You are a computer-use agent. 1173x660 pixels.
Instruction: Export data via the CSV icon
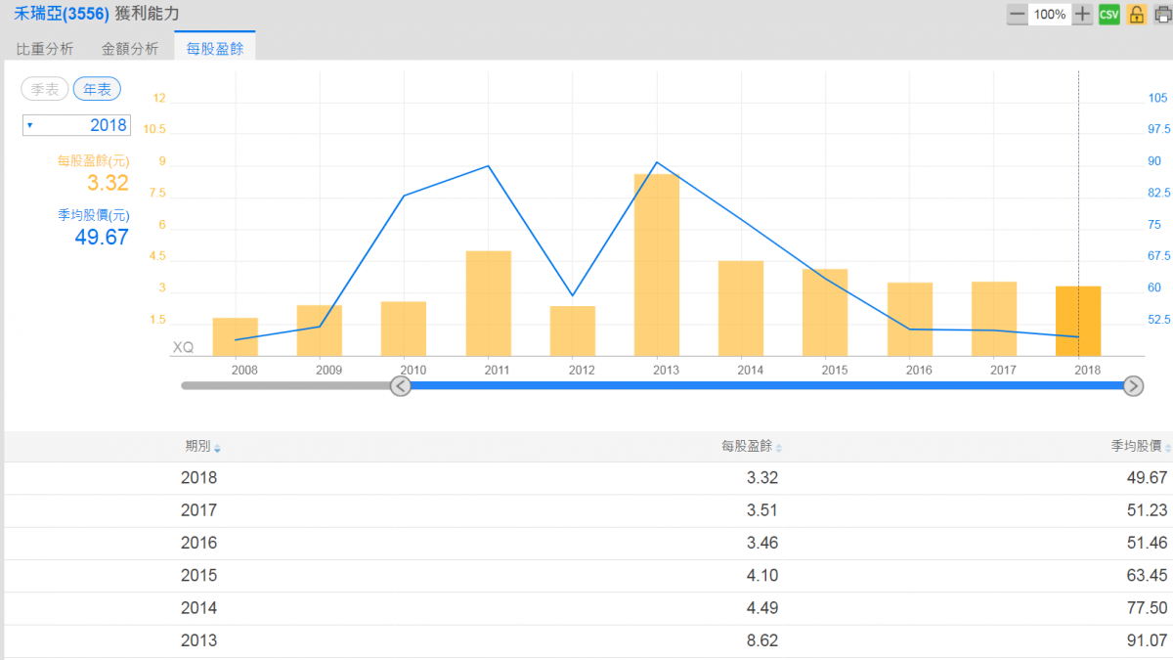click(1108, 15)
